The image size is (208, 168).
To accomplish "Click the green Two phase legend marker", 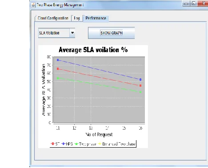I will [x=76, y=144].
